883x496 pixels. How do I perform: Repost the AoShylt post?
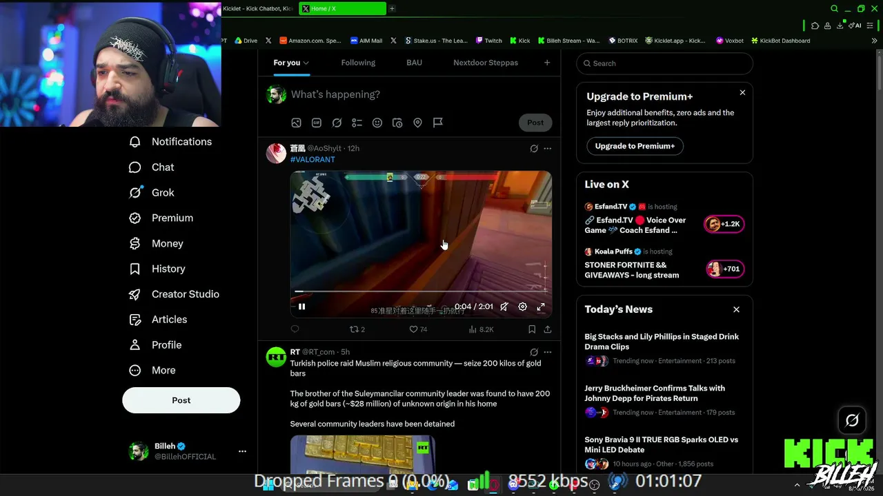(357, 329)
